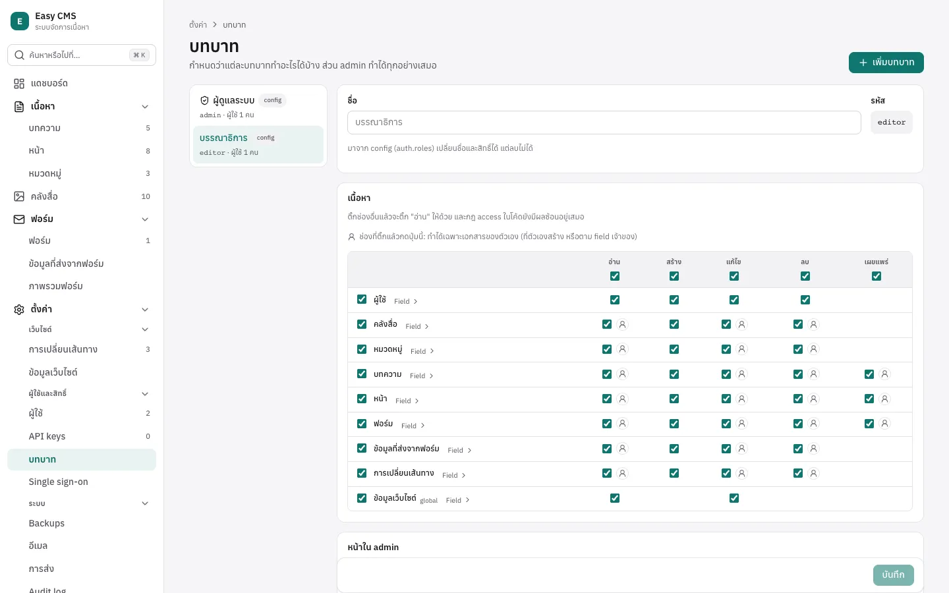Click the คลังสื่อ image icon in sidebar
Viewport: 949px width, 593px height.
pyautogui.click(x=19, y=196)
